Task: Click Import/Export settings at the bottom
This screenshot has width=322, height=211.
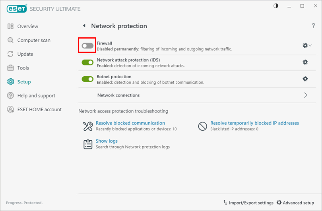Action: pyautogui.click(x=248, y=203)
